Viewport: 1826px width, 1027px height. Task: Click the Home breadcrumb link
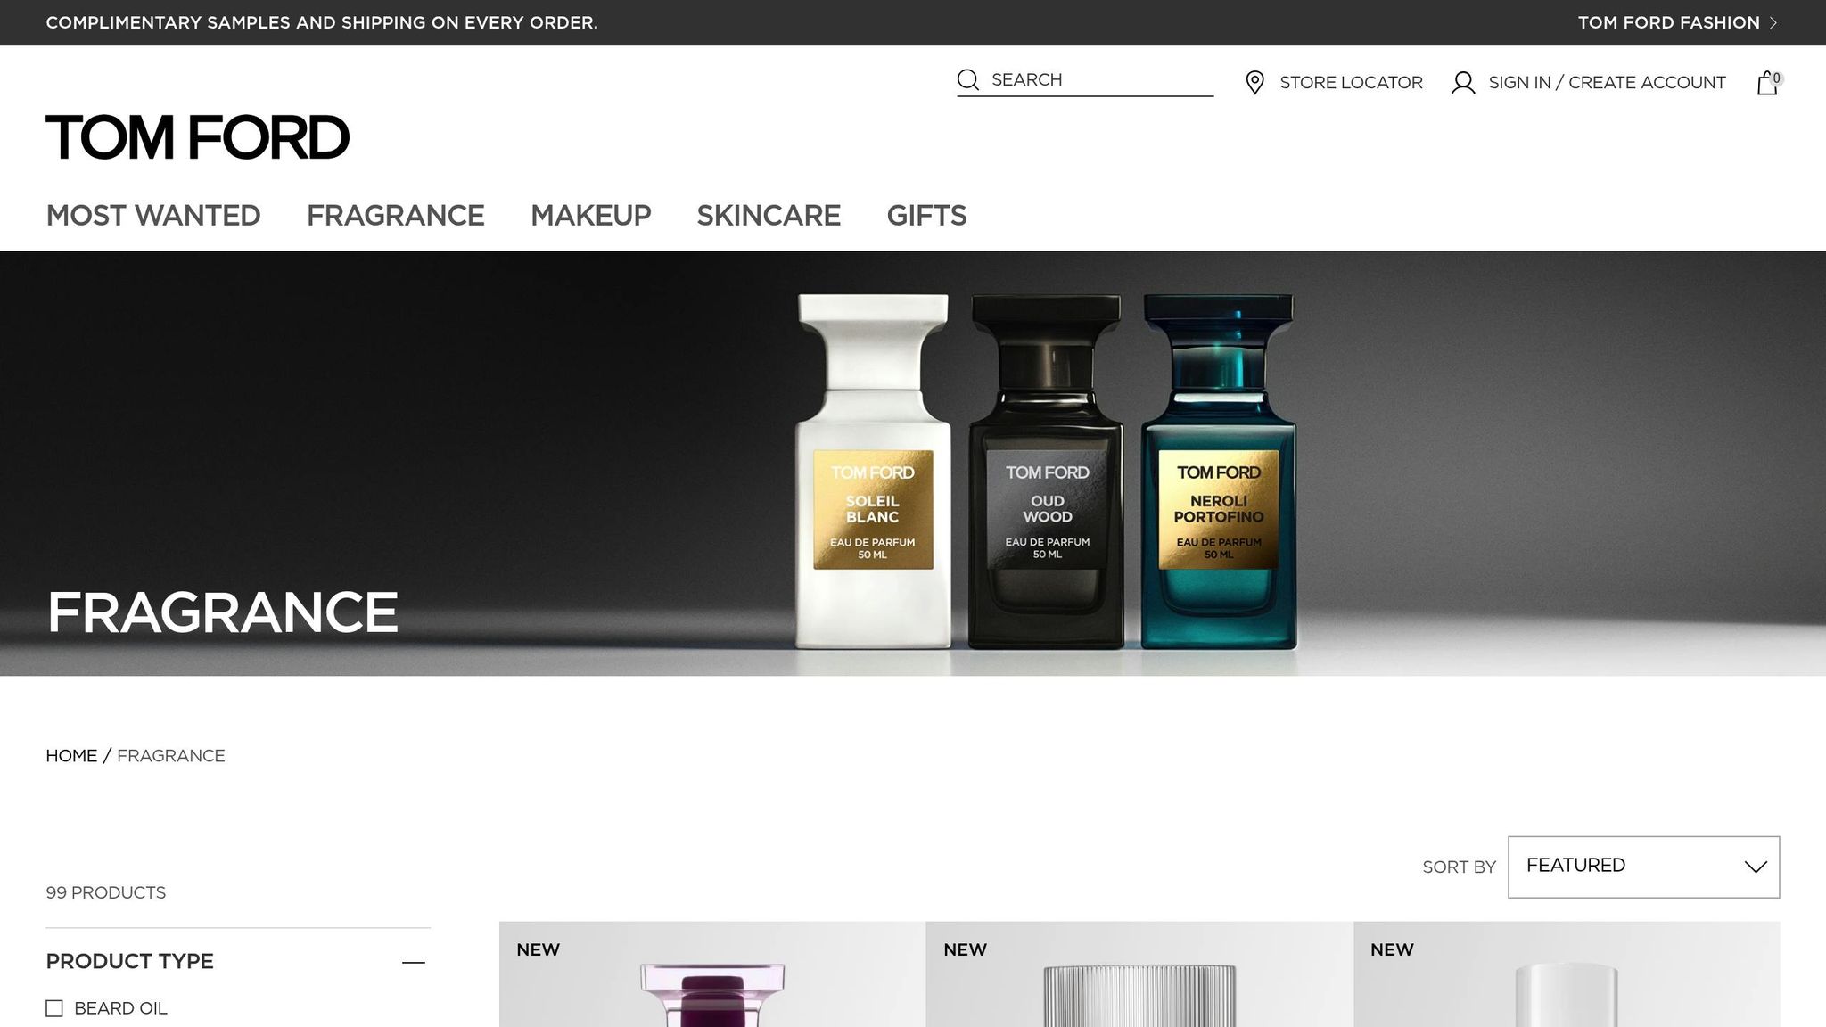(x=71, y=756)
